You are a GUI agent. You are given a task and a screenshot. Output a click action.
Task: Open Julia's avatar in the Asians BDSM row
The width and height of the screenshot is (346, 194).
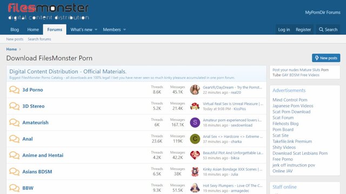[x=195, y=171]
